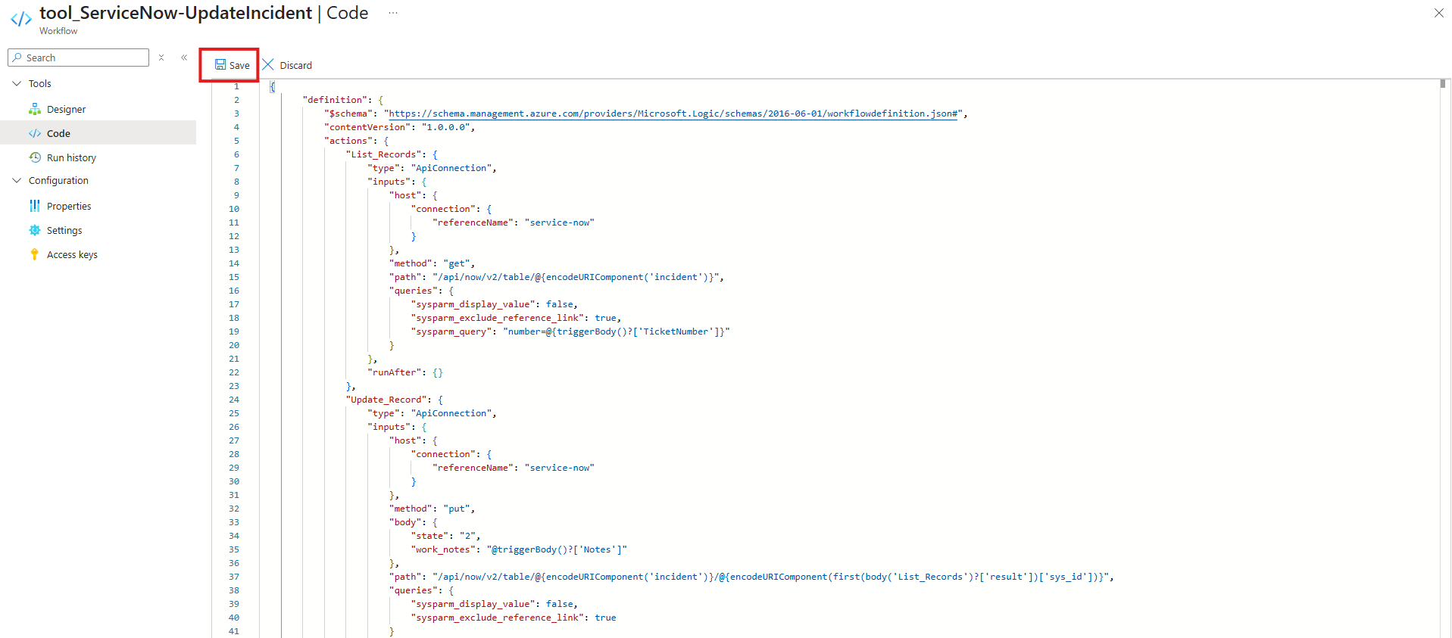Open the more options ellipsis in title
The height and width of the screenshot is (638, 1452).
[393, 13]
